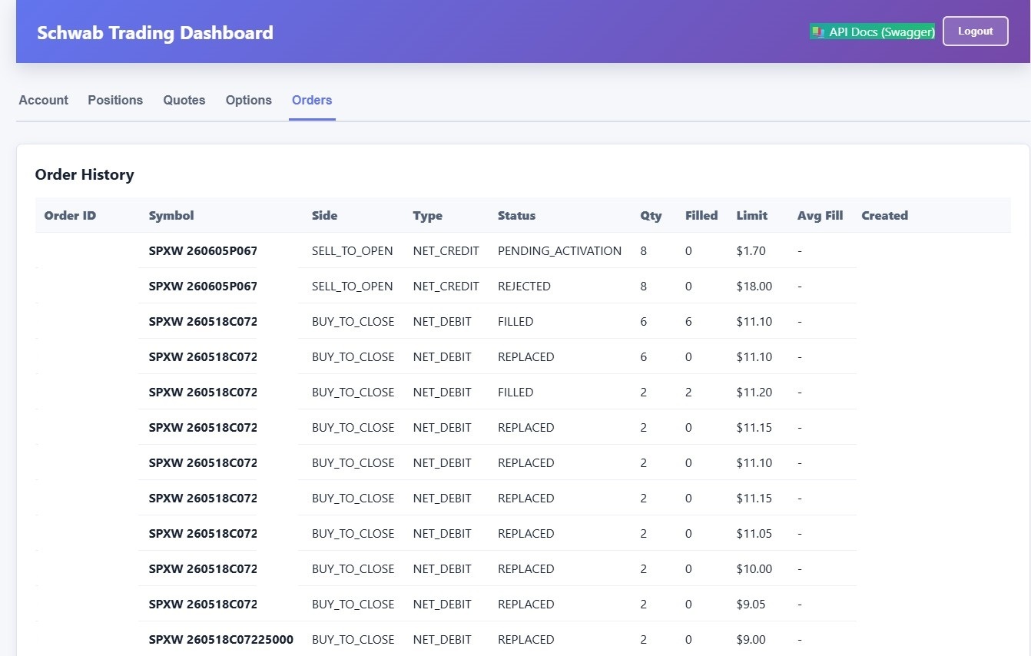Click the symbol in the $10.00 row
The image size is (1031, 656).
point(203,569)
